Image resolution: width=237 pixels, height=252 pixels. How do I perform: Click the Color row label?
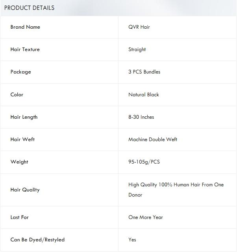pos(17,95)
